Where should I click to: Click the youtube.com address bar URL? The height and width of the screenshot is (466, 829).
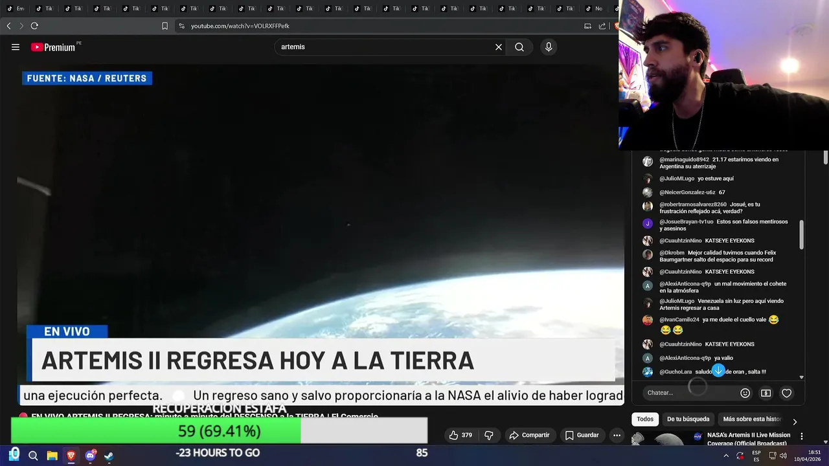click(240, 26)
